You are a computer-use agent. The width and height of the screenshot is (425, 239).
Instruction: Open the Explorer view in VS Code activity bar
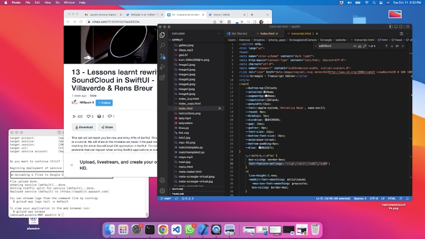[163, 35]
